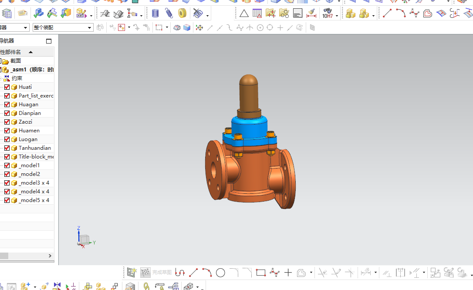Uncheck the _model3 x 4 checkbox
The width and height of the screenshot is (473, 290).
(x=7, y=183)
